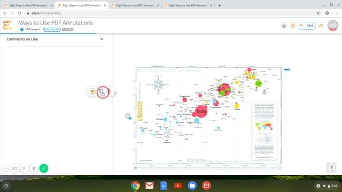Click the comment marker beside the chart

click(128, 116)
